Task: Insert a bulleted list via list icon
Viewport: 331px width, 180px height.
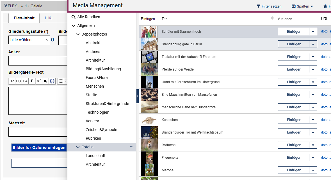Action: pos(60,81)
